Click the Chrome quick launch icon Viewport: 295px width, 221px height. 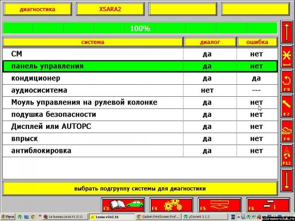(33, 217)
